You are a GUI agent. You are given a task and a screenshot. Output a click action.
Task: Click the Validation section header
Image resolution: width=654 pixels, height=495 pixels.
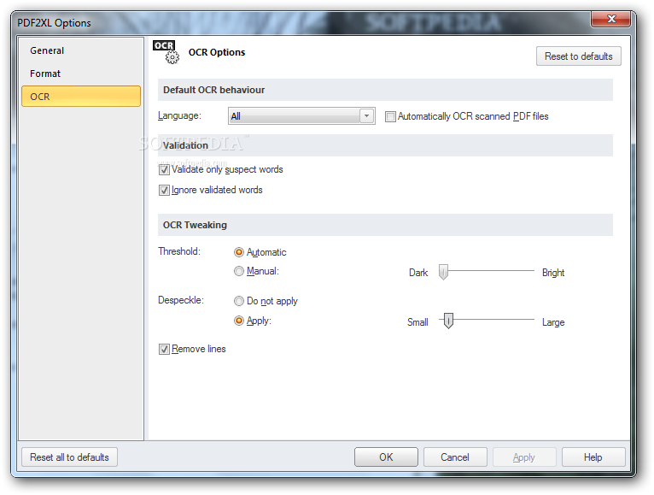(385, 145)
